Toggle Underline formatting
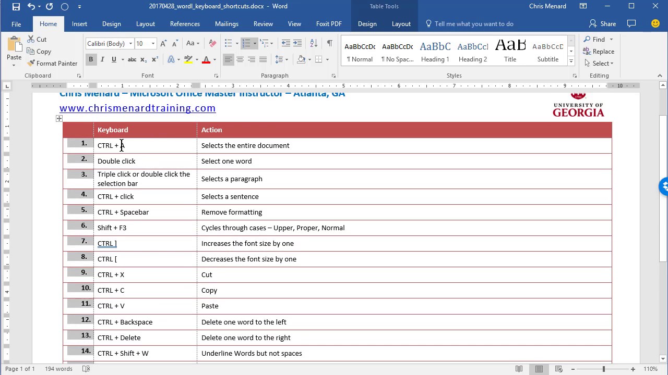 pos(114,59)
